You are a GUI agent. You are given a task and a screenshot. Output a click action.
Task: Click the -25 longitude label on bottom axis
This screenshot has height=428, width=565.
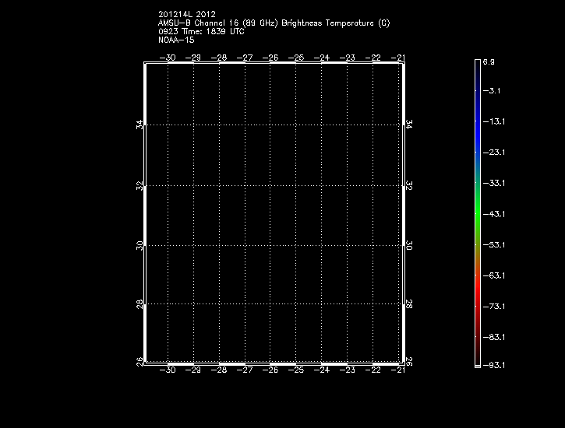296,370
